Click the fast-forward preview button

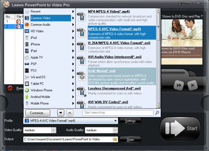click(x=179, y=85)
